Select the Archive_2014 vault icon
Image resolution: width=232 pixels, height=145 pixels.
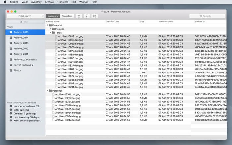11,38
